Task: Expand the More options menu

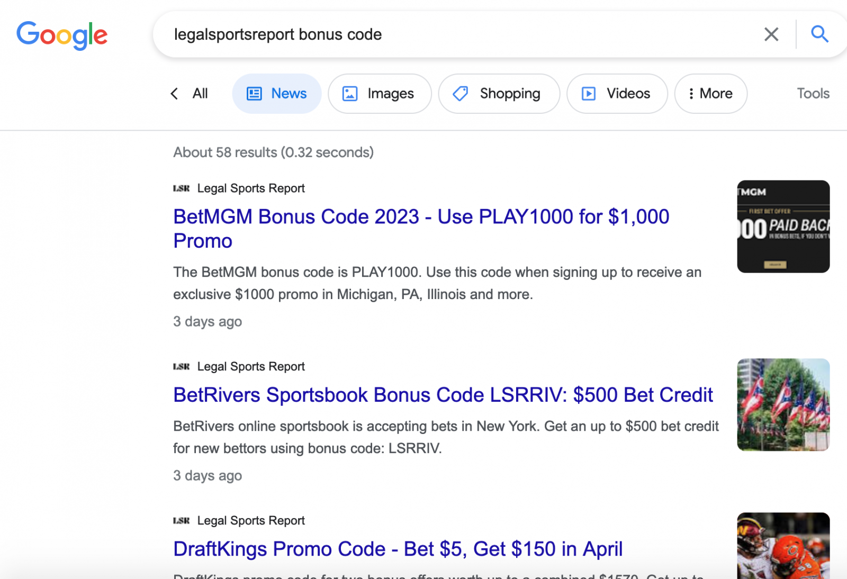Action: coord(710,94)
